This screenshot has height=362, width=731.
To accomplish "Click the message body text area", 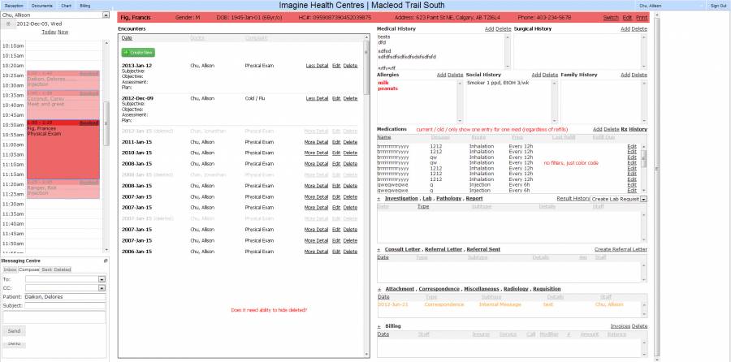I will (x=54, y=317).
